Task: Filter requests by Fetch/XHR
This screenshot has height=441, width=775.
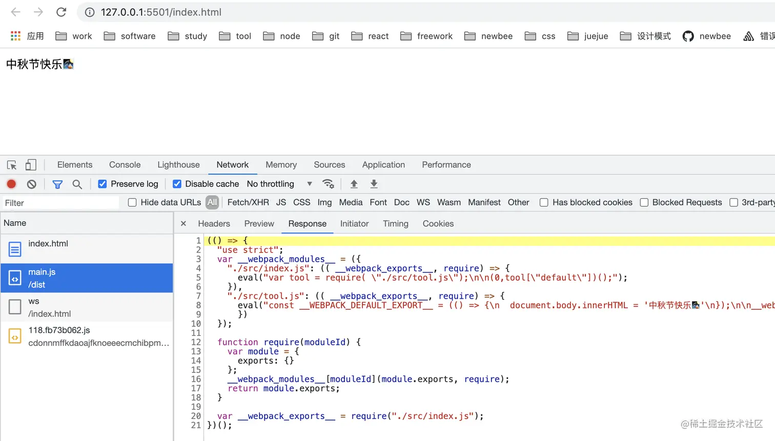Action: [248, 202]
